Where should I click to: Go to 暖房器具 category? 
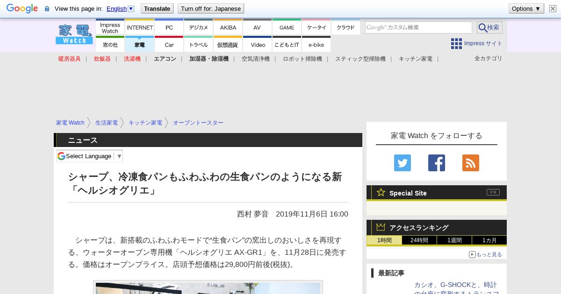70,59
